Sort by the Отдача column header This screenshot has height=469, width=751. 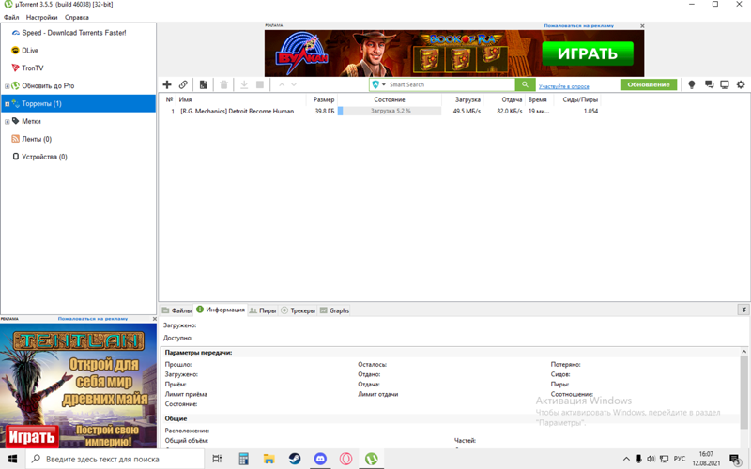click(504, 99)
